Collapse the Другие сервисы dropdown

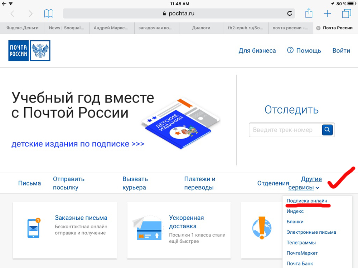[x=305, y=183]
